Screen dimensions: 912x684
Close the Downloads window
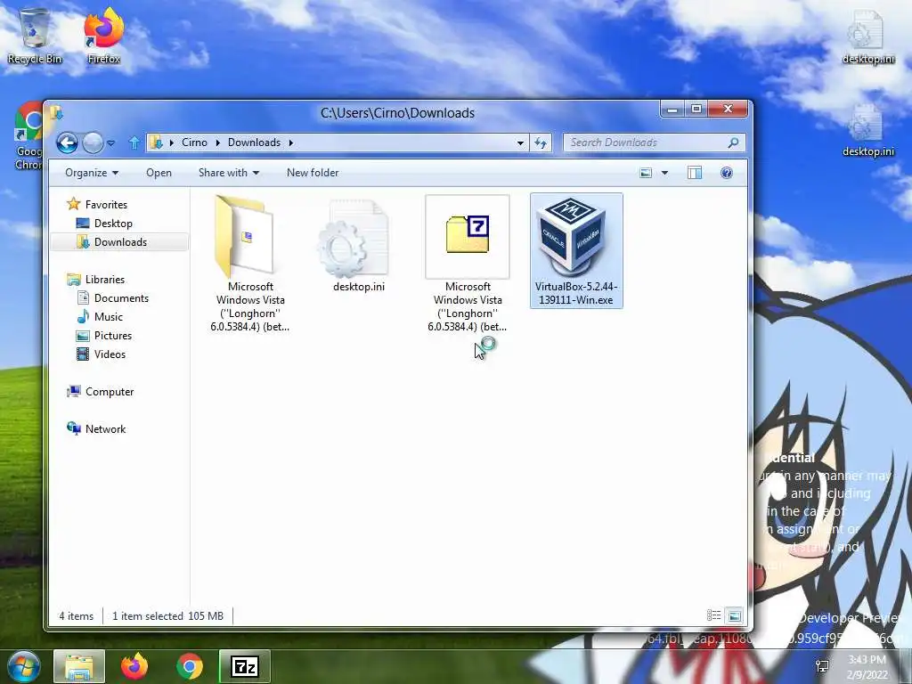[x=728, y=109]
